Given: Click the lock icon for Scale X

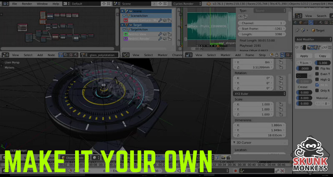Looking at the screenshot, I should coord(281,104).
